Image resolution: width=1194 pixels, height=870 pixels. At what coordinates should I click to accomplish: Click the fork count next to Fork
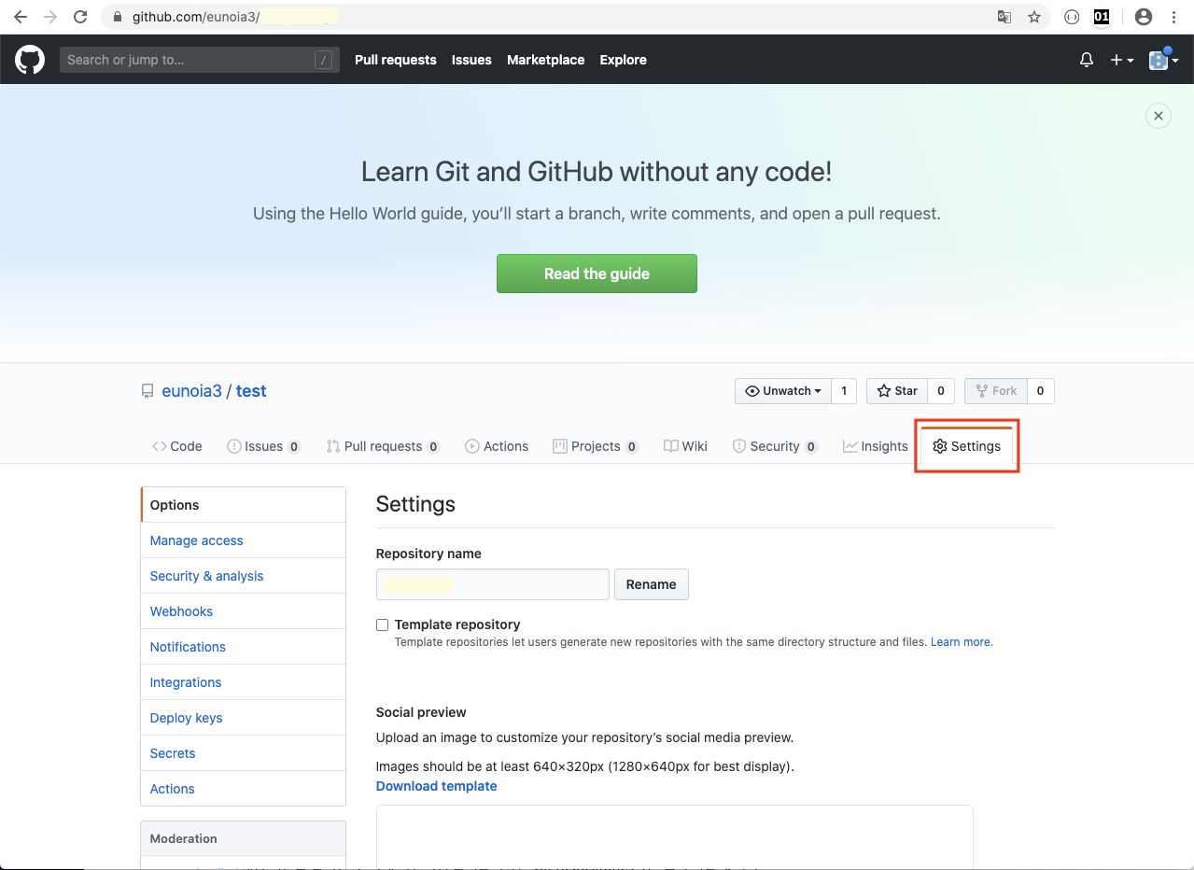tap(1041, 391)
